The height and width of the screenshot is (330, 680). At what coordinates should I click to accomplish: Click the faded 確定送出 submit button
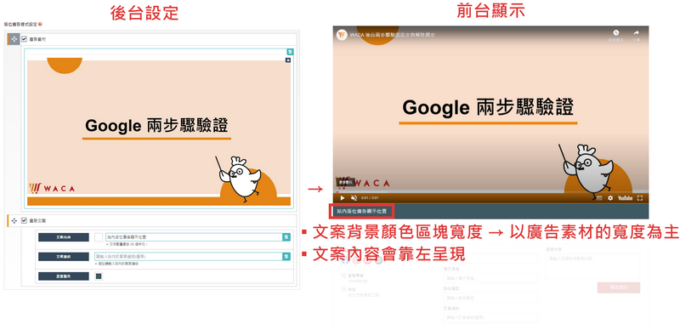pos(619,287)
